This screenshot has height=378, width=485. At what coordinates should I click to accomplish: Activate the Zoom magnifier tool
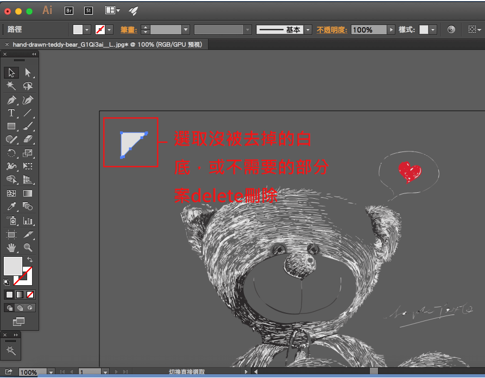28,248
